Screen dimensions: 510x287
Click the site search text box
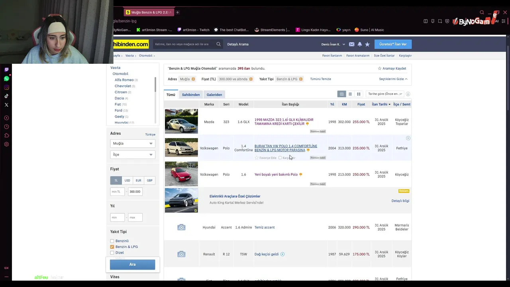pyautogui.click(x=184, y=44)
